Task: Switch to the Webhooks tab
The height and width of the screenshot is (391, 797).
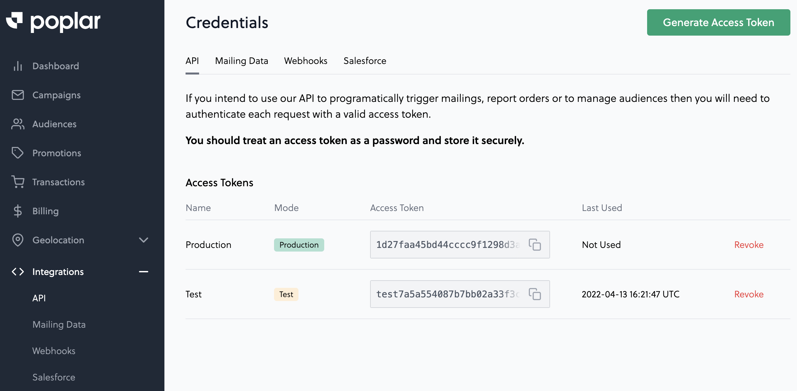Action: 305,61
